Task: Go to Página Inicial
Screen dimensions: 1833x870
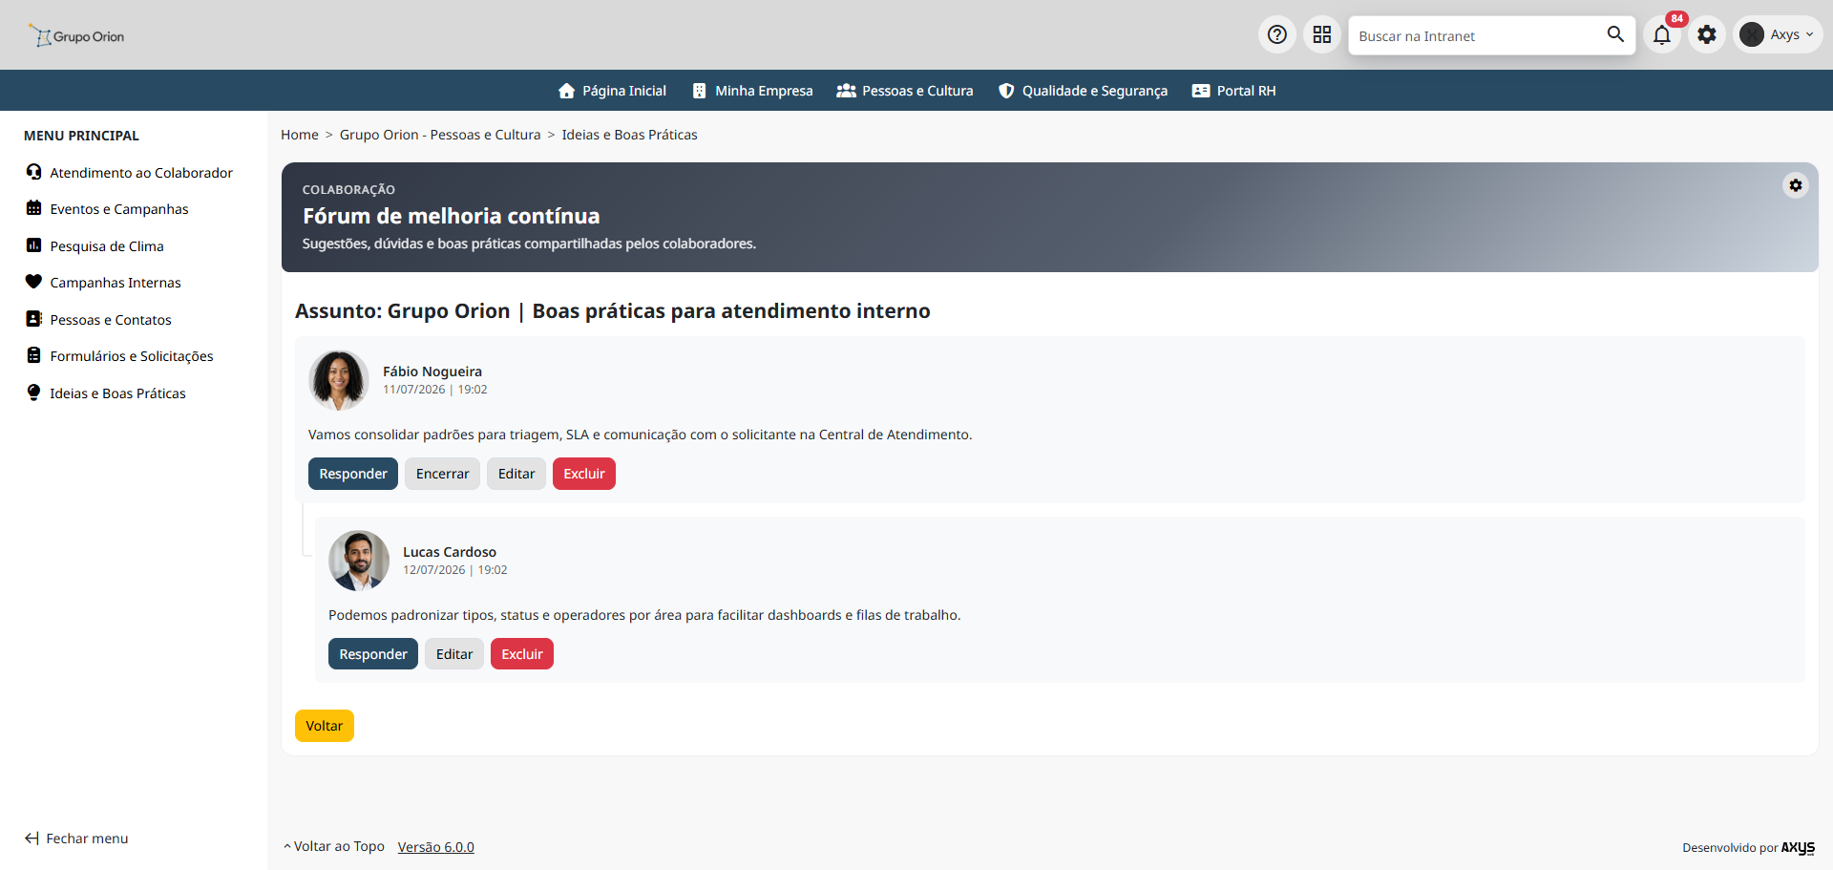Action: [624, 91]
